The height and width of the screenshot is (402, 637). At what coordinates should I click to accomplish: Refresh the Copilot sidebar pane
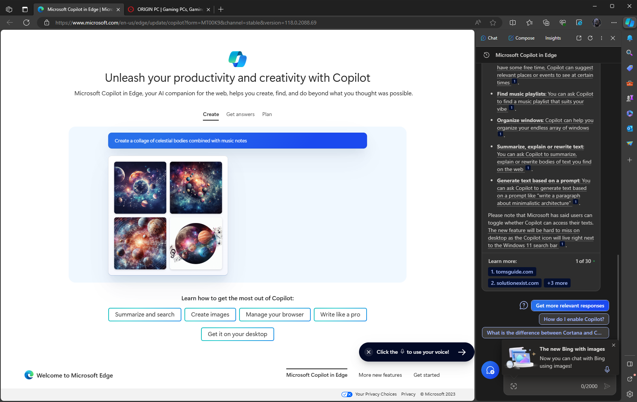pyautogui.click(x=590, y=38)
